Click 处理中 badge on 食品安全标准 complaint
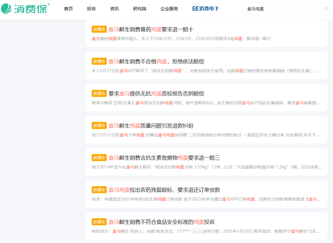 click(99, 222)
